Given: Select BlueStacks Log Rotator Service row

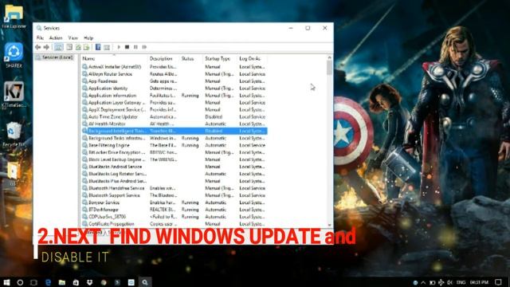Looking at the screenshot, I should point(174,174).
